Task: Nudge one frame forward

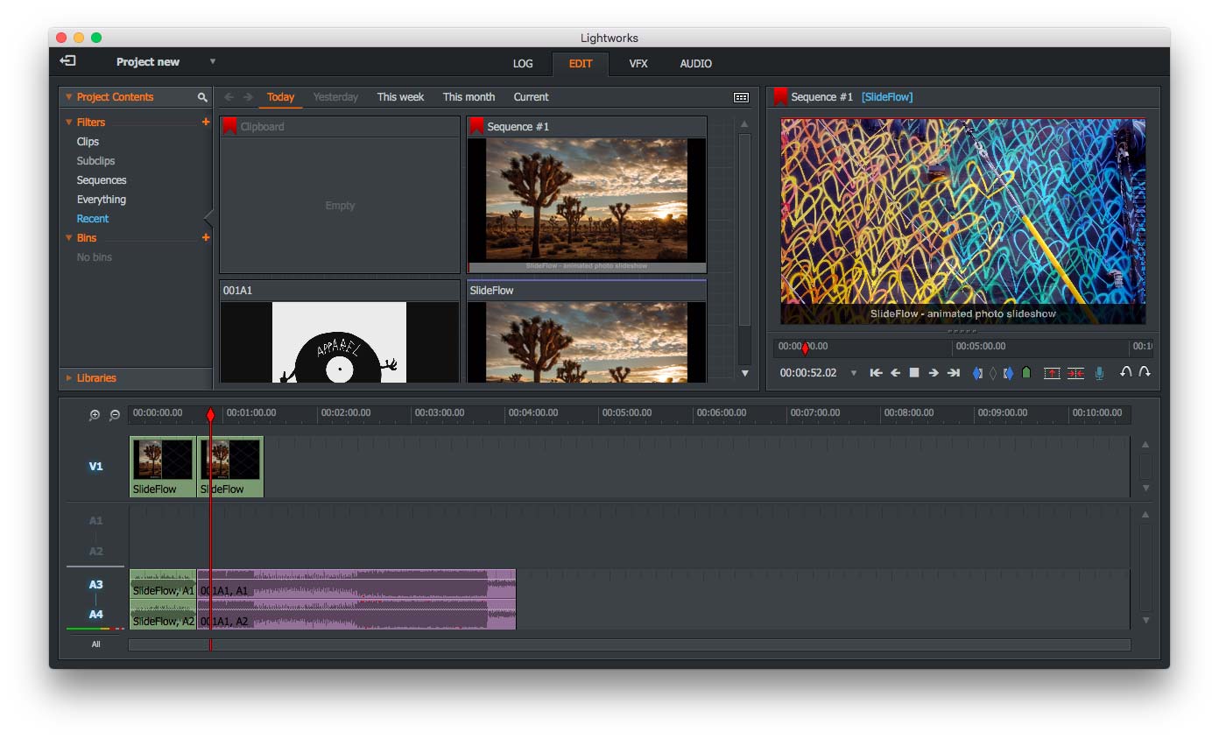Action: click(x=934, y=373)
